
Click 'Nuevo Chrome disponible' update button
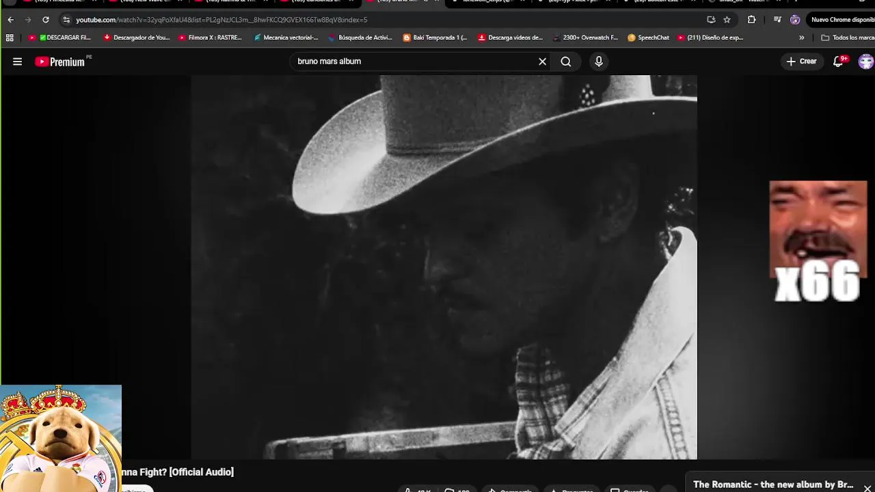coord(842,20)
